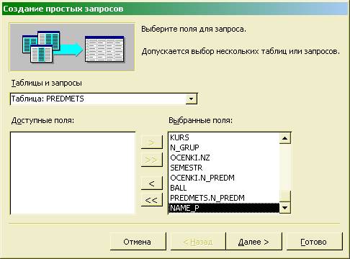
Task: Click the single left arrow remove-field button
Action: tap(152, 183)
